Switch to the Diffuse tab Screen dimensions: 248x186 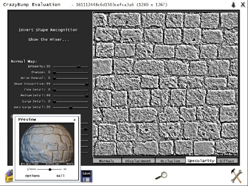[227, 161]
